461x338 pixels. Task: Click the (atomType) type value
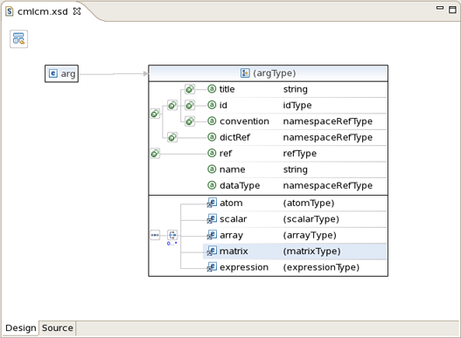click(309, 203)
